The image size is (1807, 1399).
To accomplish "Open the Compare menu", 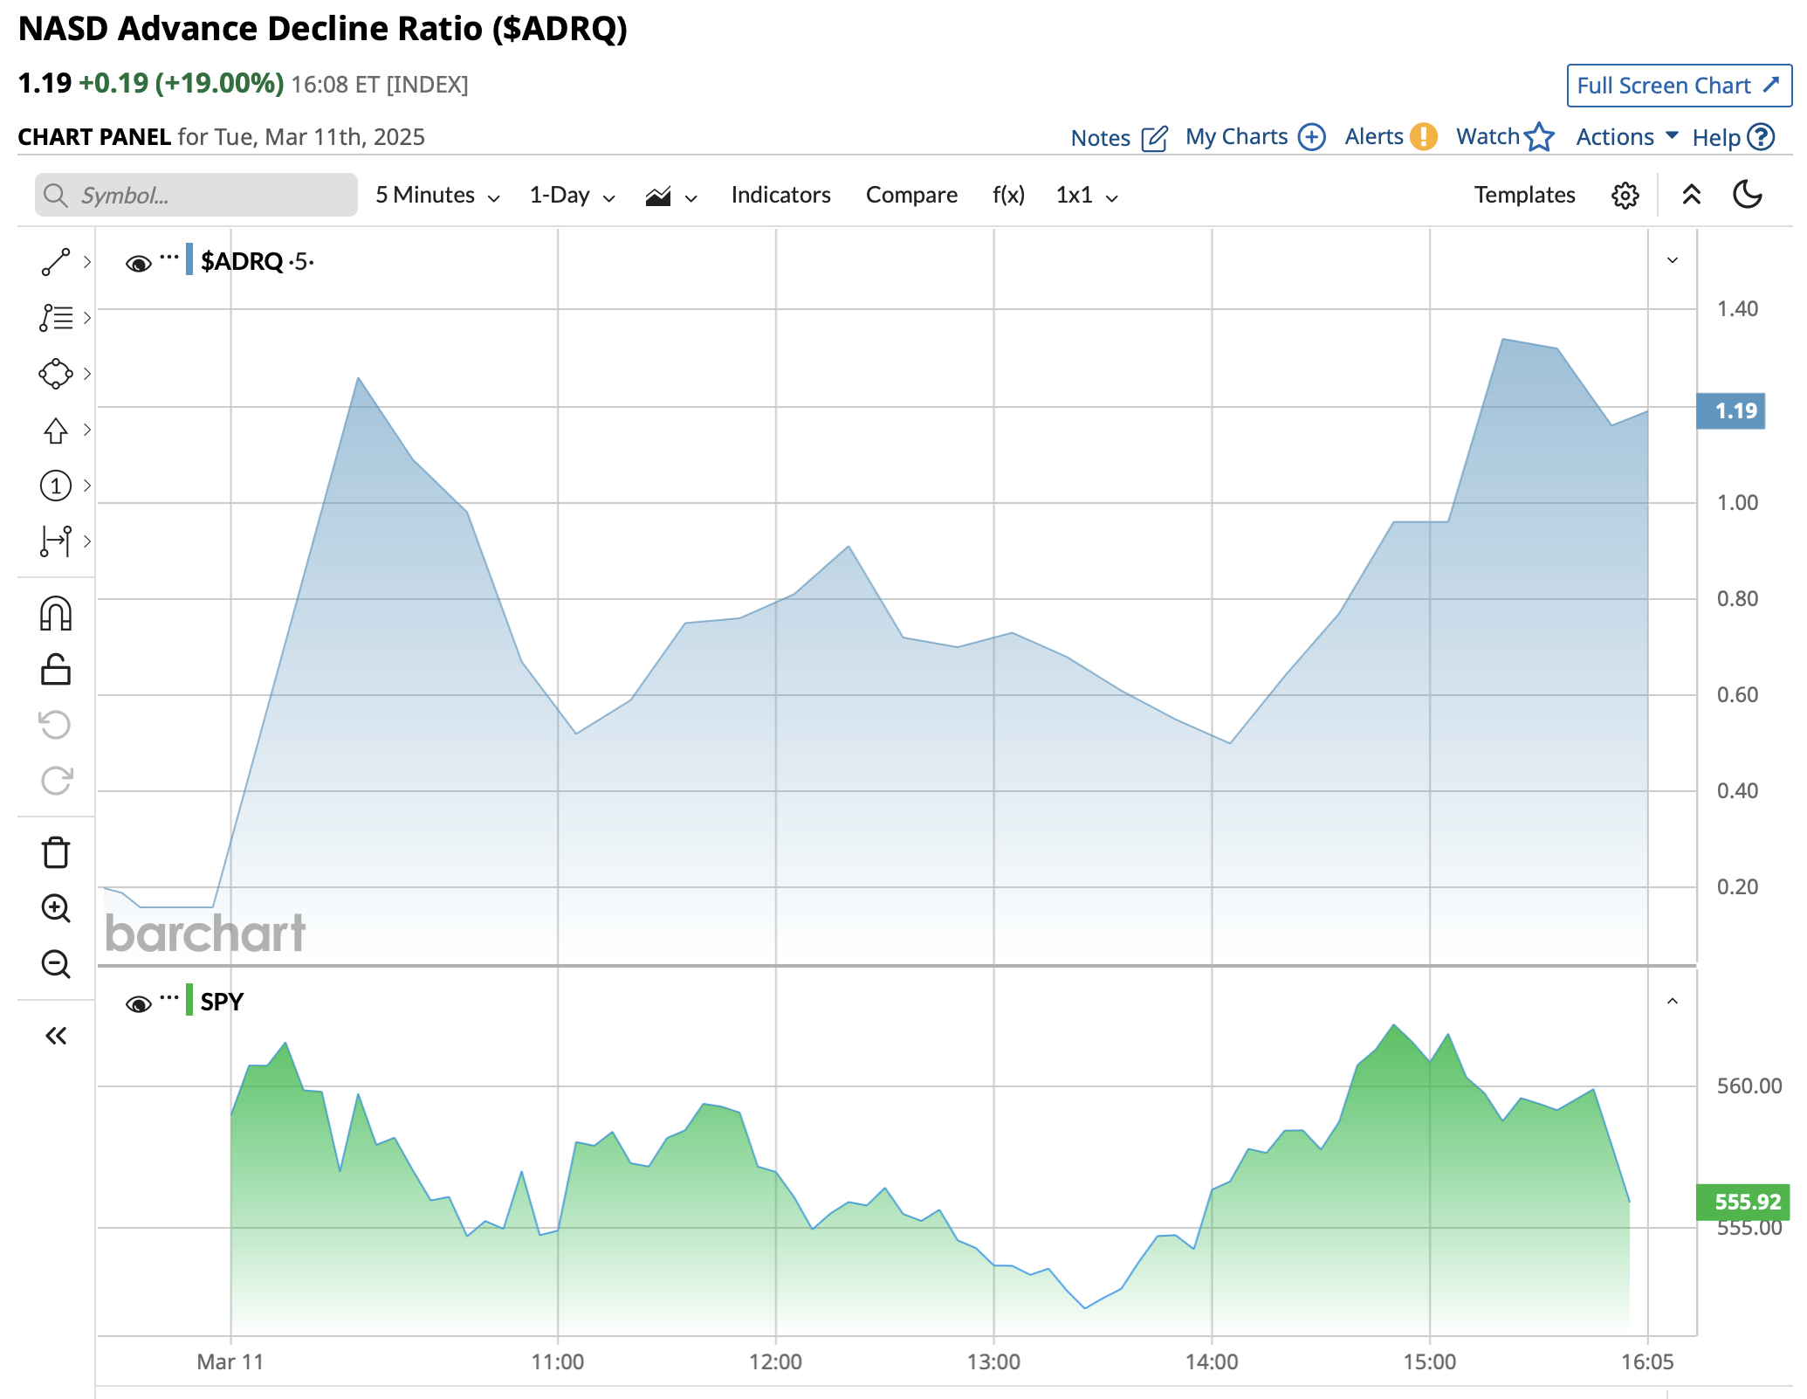I will pos(911,195).
